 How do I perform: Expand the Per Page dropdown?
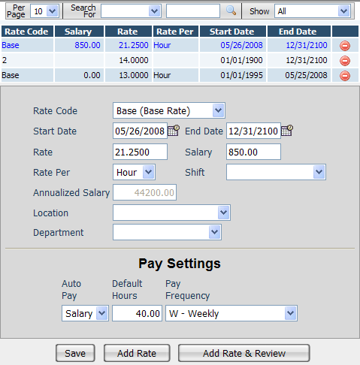(44, 11)
